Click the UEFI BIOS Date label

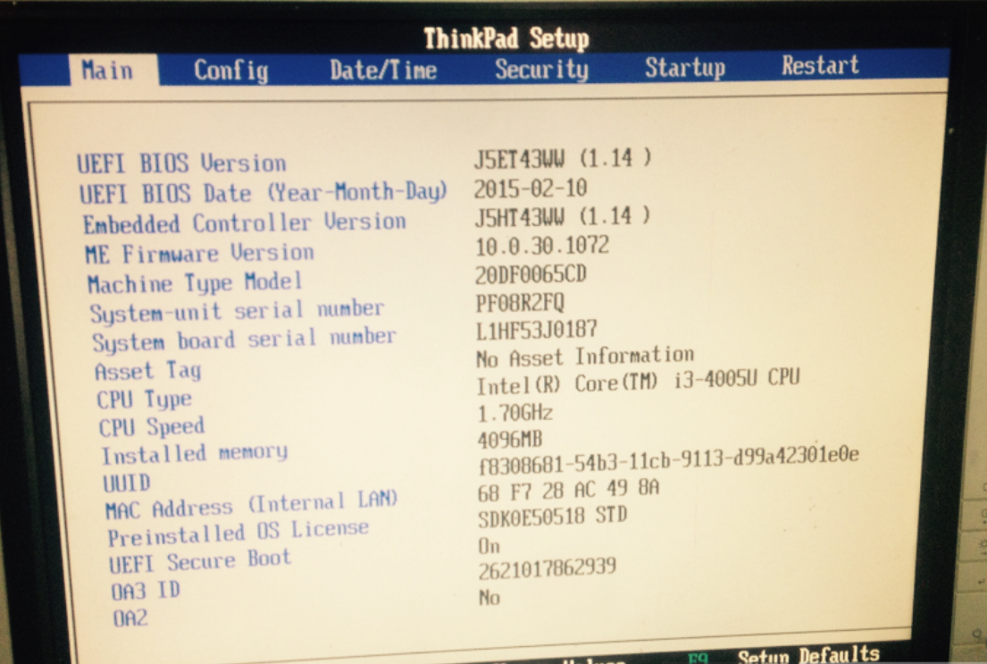click(263, 192)
